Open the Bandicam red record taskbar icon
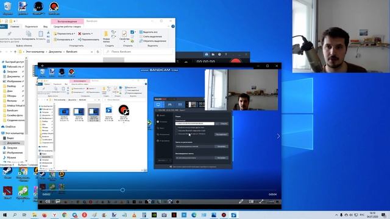Screen dimensions: 390x219 coord(224,215)
